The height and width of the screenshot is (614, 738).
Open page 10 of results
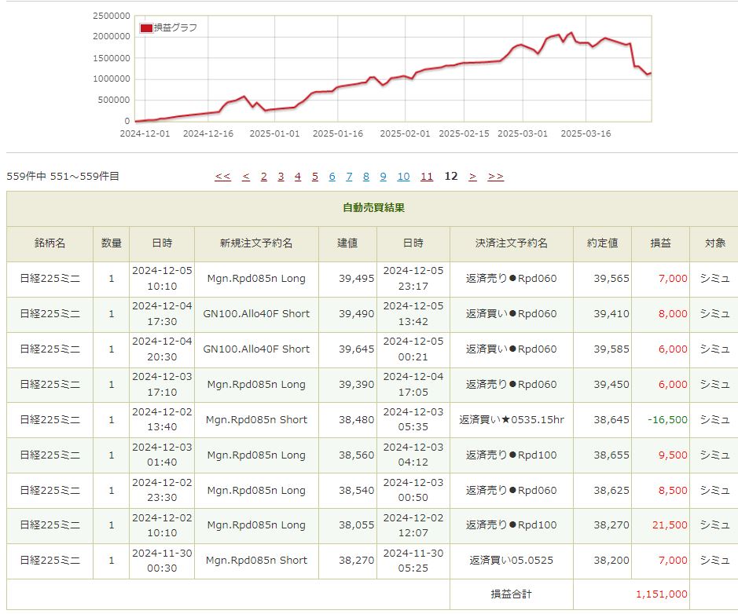pos(403,177)
